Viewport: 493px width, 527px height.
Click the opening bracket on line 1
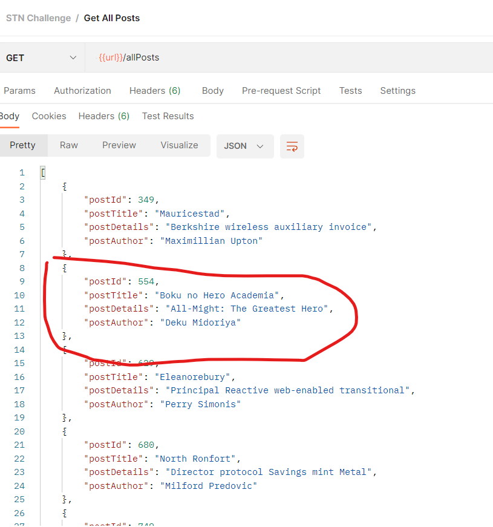click(x=43, y=173)
